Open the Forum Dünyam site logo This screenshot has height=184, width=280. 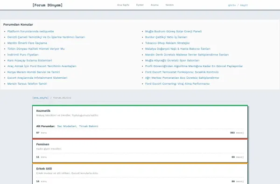point(48,5)
